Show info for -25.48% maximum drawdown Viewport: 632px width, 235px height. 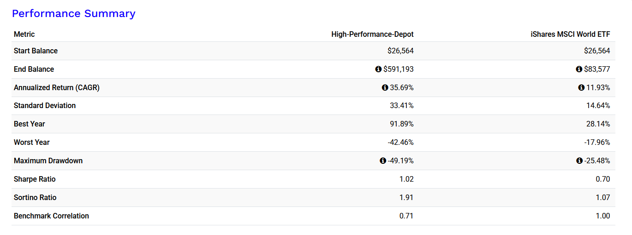(x=579, y=161)
